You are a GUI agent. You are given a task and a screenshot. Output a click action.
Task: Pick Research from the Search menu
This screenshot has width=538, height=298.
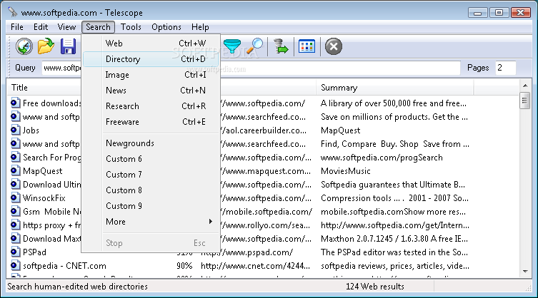151,106
